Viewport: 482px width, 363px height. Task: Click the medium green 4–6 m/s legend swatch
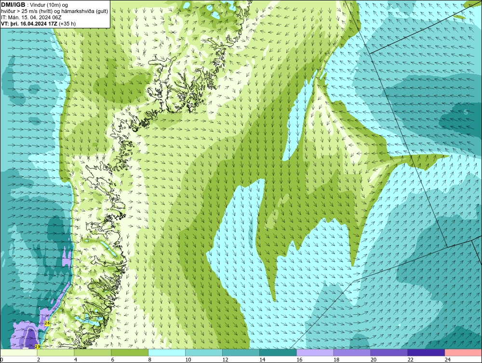point(93,352)
